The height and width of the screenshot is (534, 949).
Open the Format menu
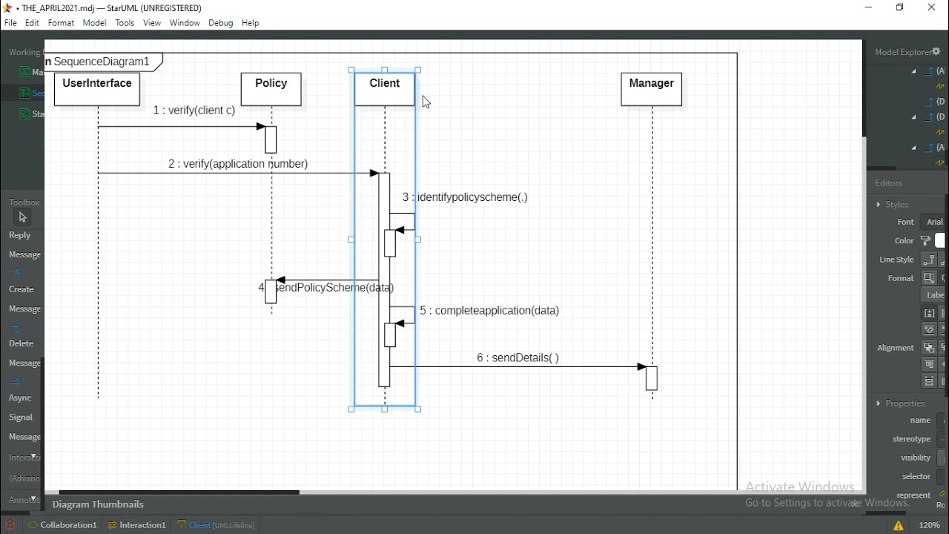62,24
